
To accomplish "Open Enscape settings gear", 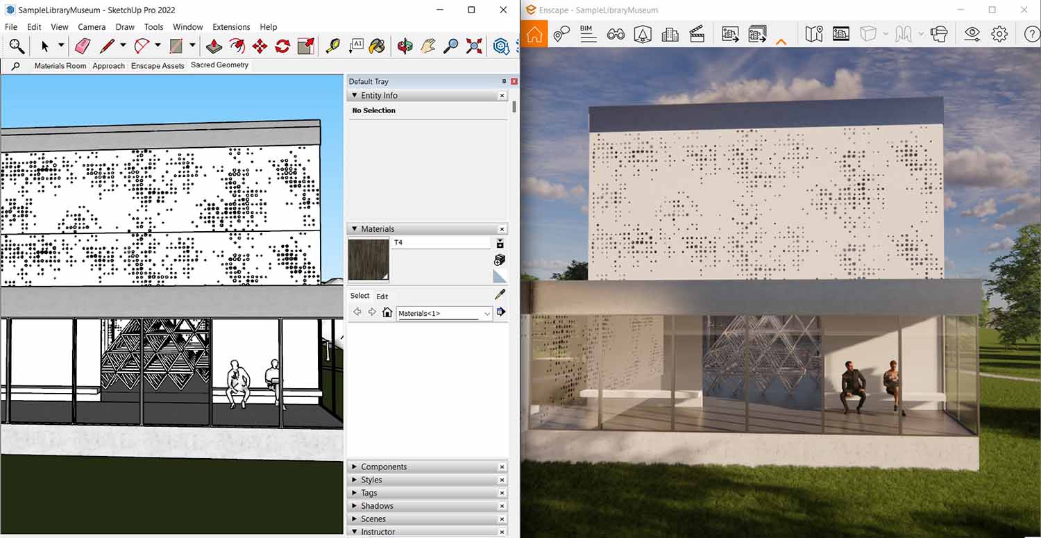I will click(x=999, y=34).
